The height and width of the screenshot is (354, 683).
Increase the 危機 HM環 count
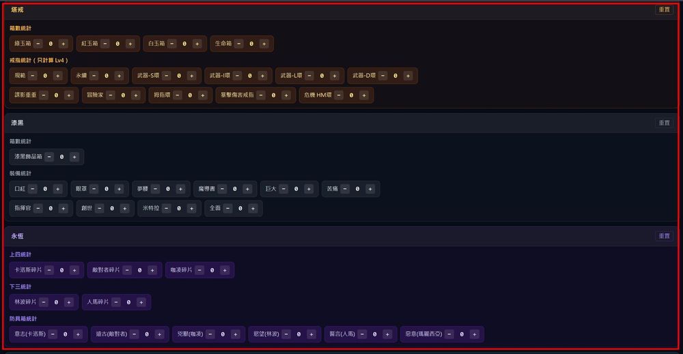364,95
